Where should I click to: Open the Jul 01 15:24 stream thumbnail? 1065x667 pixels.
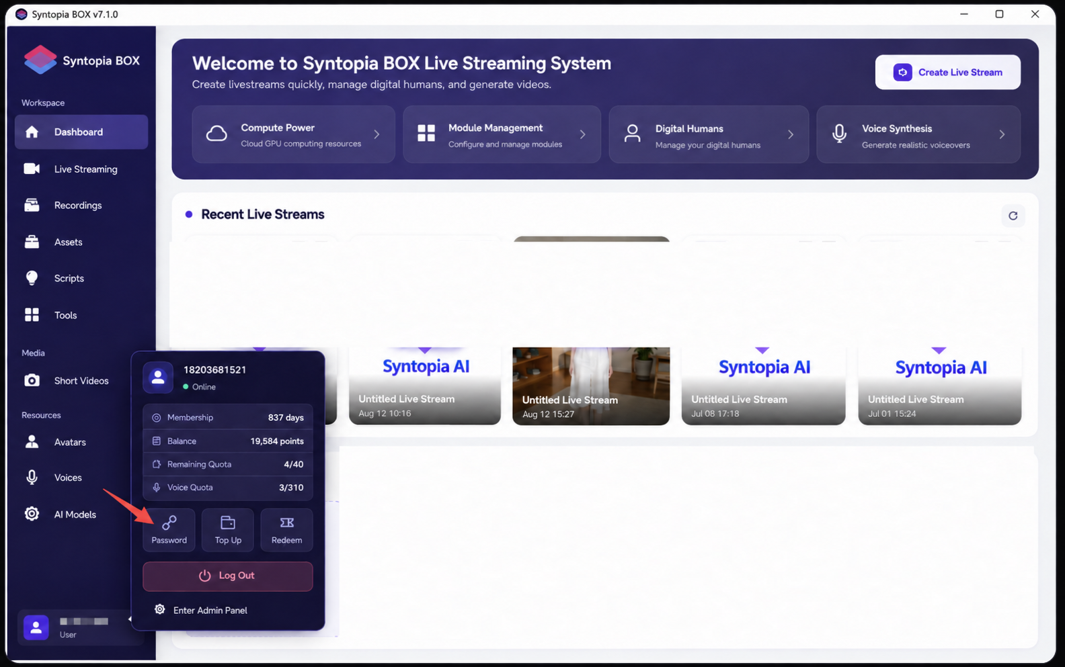coord(940,386)
